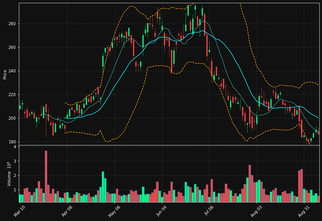Click the 180 price tick label
This screenshot has height=221, width=322.
pos(12,142)
